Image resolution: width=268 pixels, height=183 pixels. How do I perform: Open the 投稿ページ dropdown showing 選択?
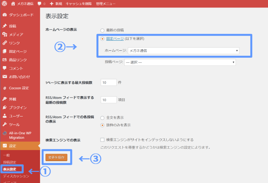180,62
